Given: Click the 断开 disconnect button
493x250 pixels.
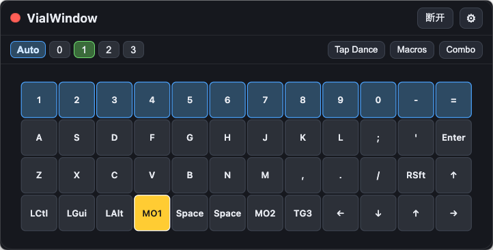Looking at the screenshot, I should pyautogui.click(x=435, y=18).
